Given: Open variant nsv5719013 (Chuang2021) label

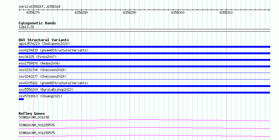Looking at the screenshot, I should tap(40, 96).
